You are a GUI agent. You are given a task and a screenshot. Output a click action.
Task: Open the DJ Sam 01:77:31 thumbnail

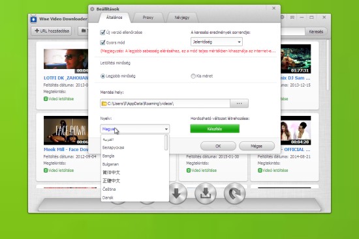click(x=296, y=59)
